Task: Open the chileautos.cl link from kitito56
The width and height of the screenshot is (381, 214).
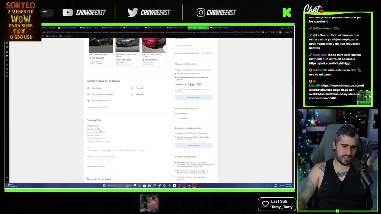Action: click(336, 92)
